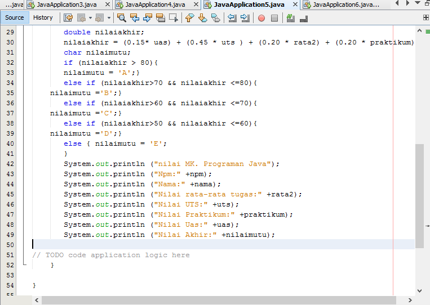
Task: Click the "Nilai Uas:" println line
Action: coord(151,225)
